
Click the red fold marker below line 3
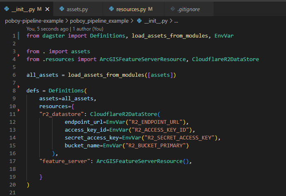[19, 55]
